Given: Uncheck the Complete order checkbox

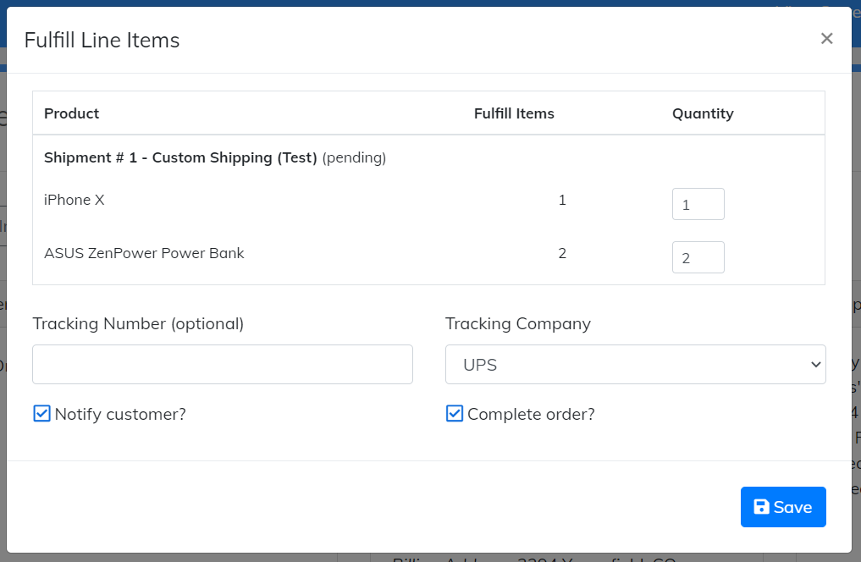Looking at the screenshot, I should [455, 414].
